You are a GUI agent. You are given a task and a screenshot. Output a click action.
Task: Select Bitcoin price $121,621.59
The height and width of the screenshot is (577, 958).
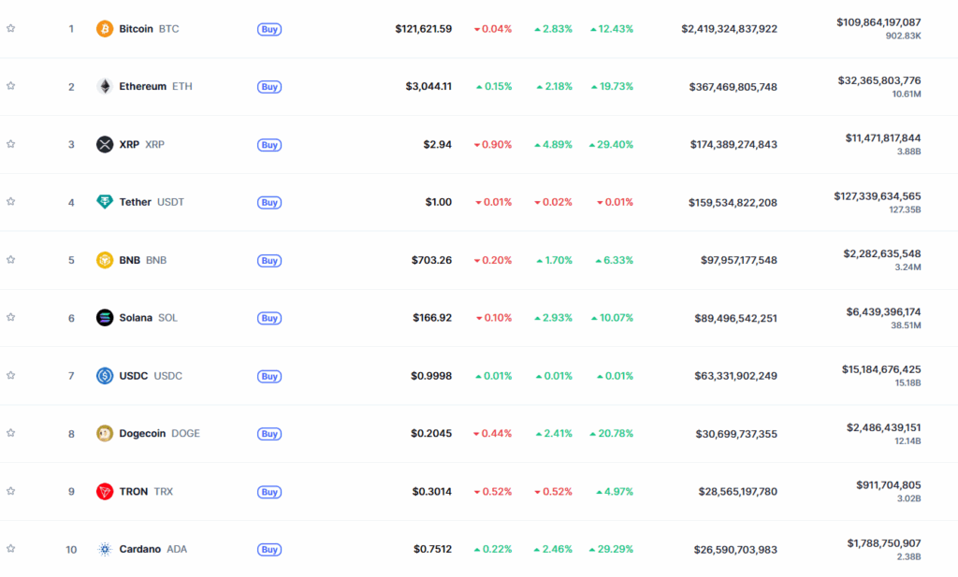click(424, 29)
